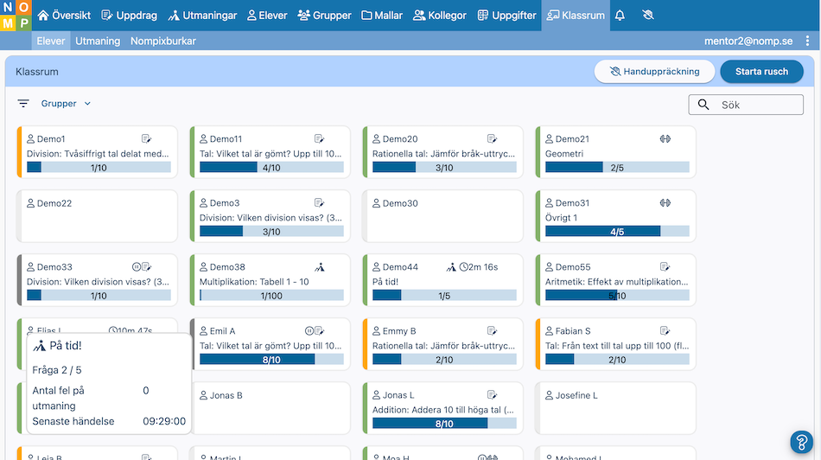821x460 pixels.
Task: Click Demo11 assignment icon
Action: [x=320, y=139]
